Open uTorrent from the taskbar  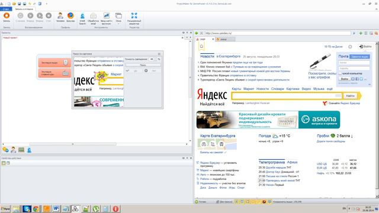pos(96,209)
